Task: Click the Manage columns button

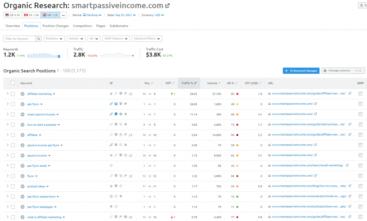Action: point(343,71)
